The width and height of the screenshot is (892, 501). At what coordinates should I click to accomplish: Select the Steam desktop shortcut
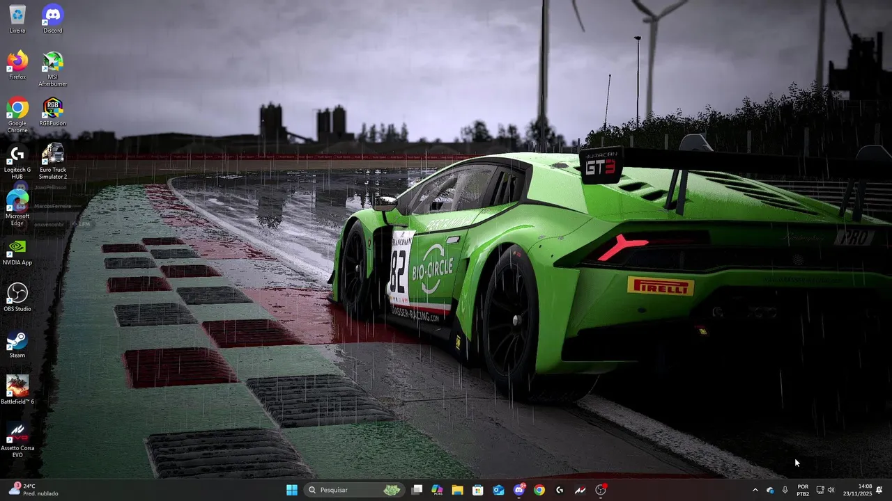click(x=17, y=344)
